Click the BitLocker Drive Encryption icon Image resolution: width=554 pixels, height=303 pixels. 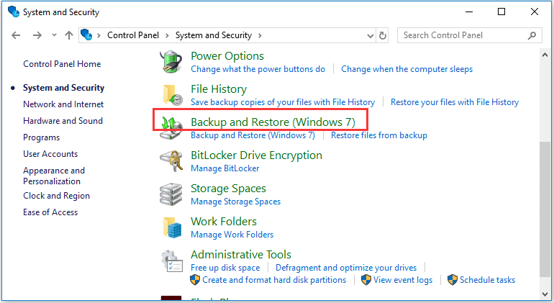click(171, 160)
